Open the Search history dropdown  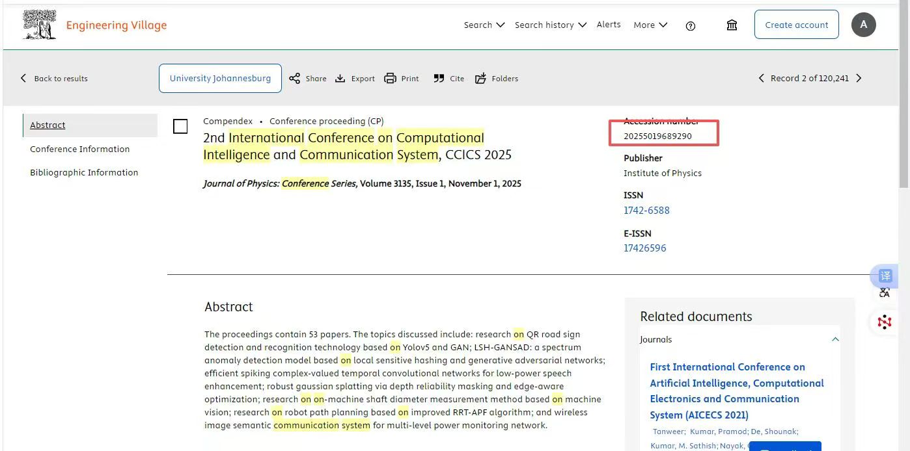[550, 25]
